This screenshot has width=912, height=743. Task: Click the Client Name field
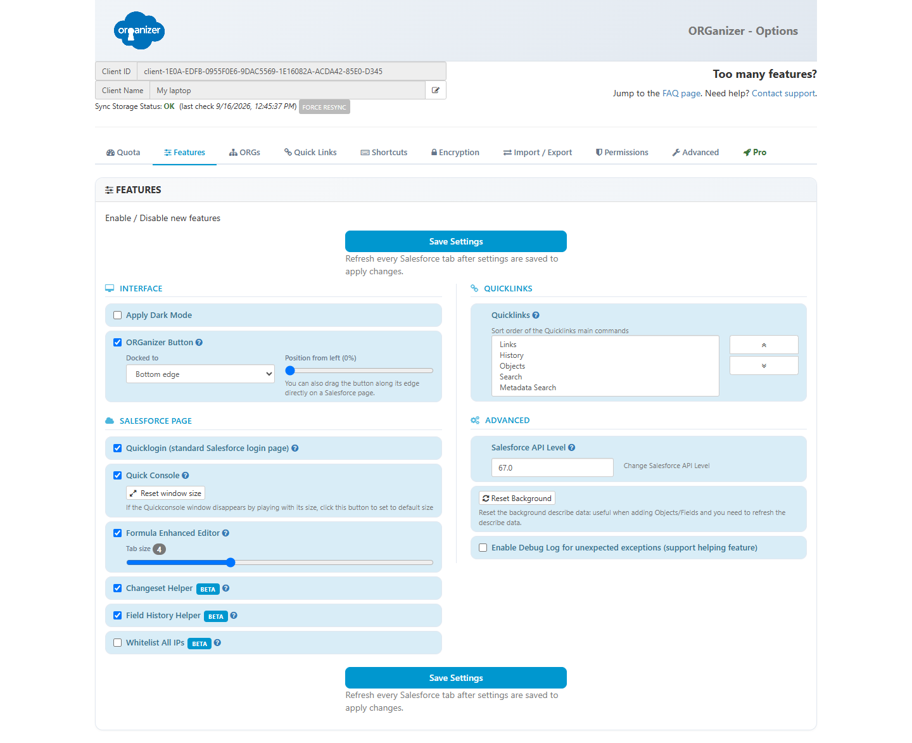pyautogui.click(x=288, y=91)
